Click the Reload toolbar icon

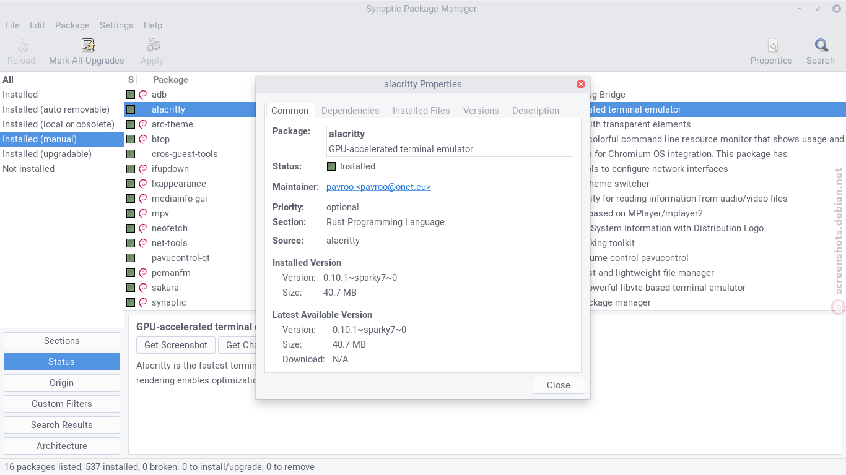pyautogui.click(x=22, y=45)
